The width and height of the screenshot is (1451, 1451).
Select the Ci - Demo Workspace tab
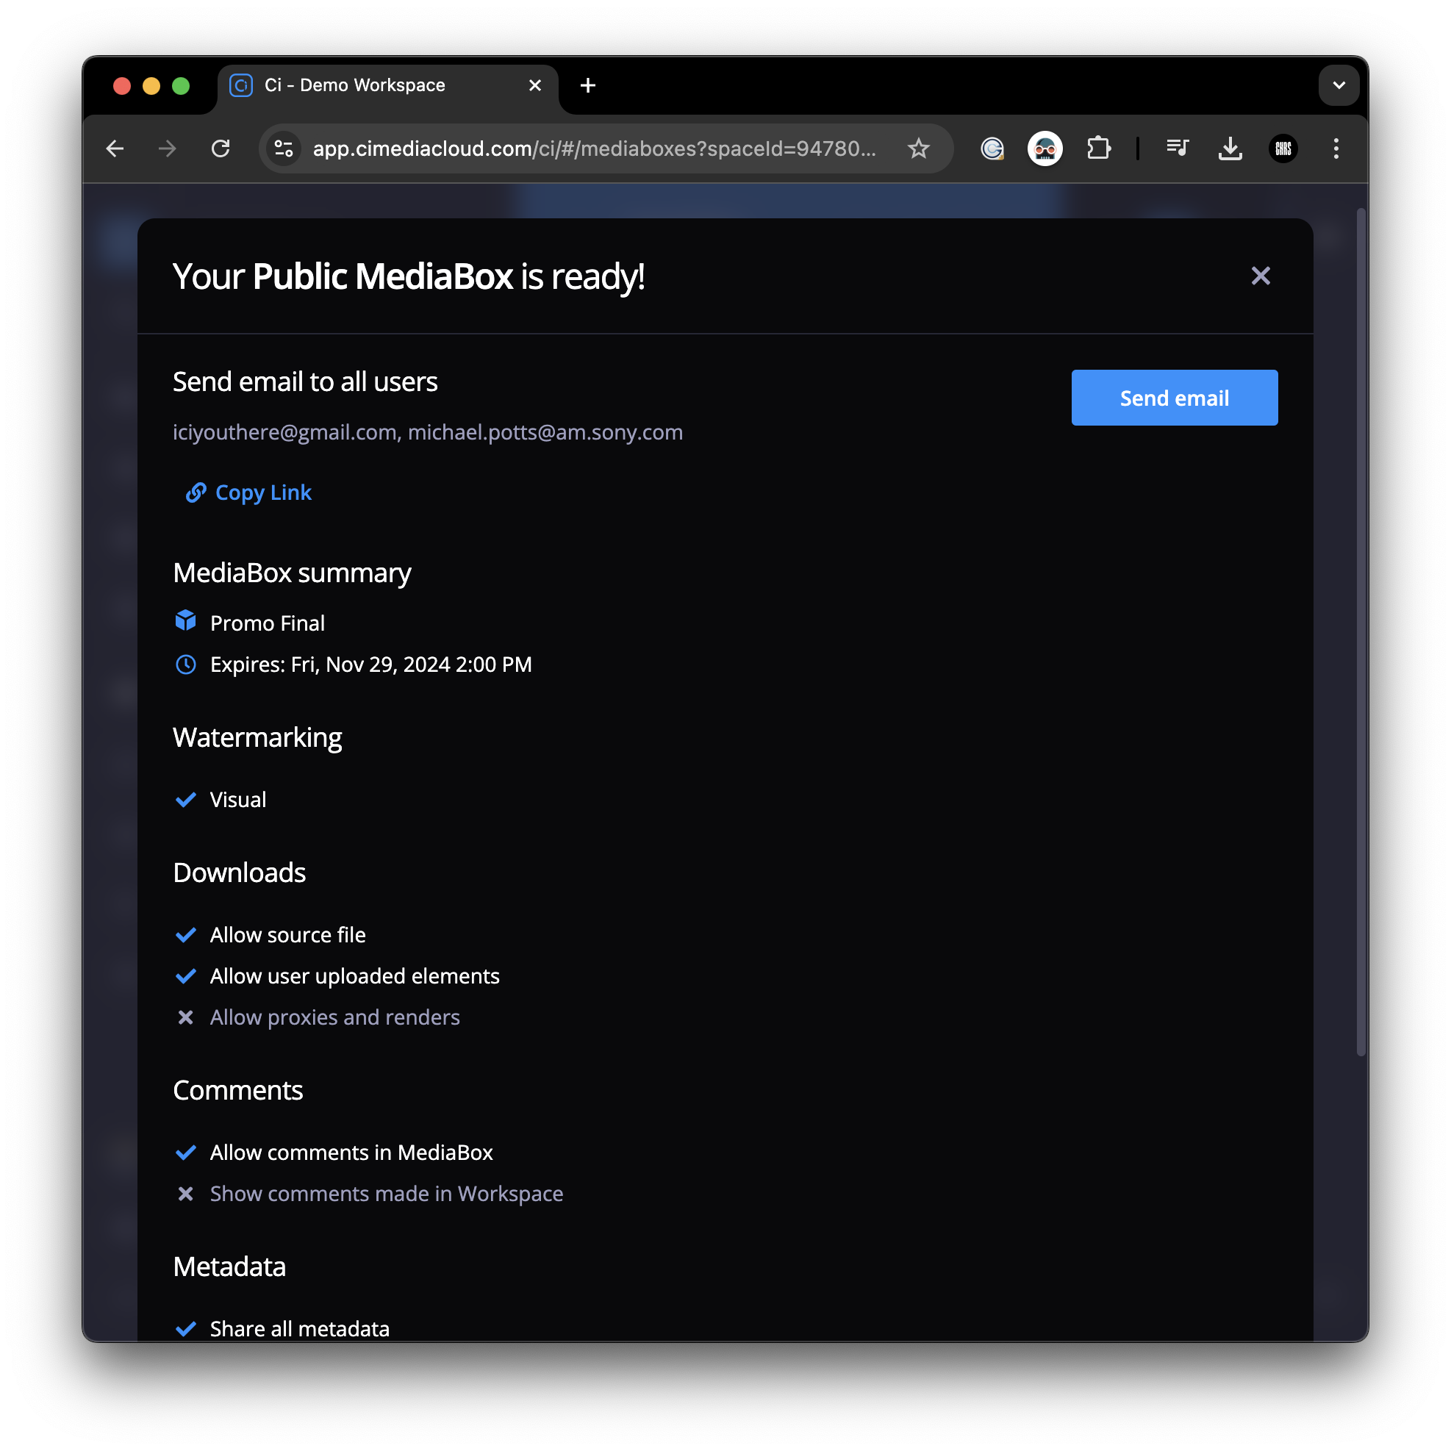(x=387, y=85)
